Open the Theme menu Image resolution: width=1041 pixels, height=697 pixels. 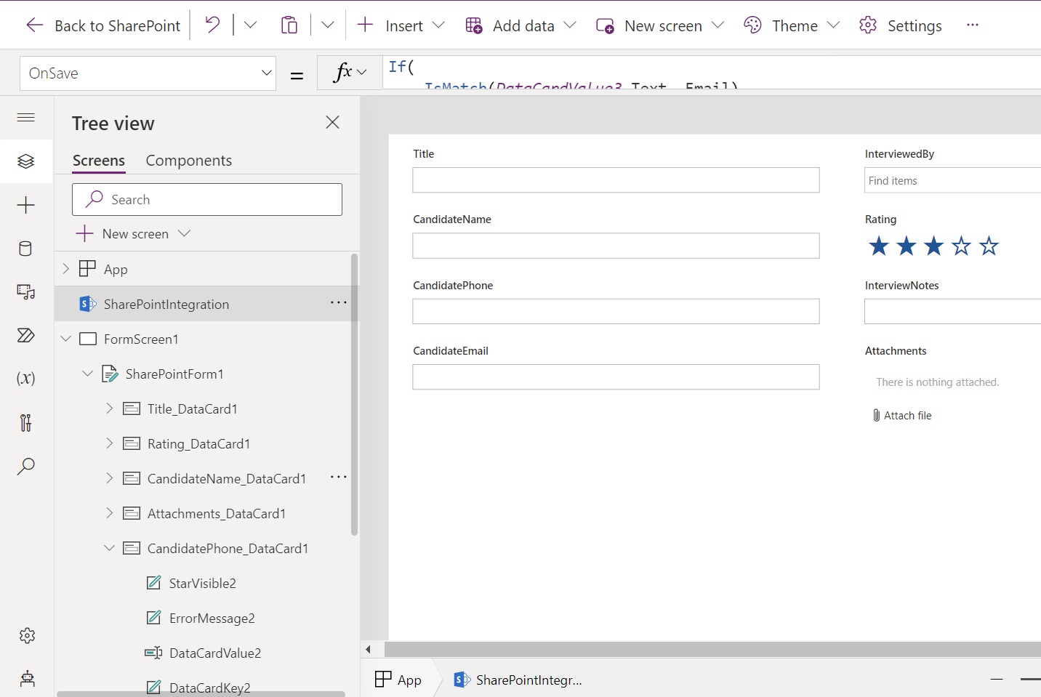791,25
